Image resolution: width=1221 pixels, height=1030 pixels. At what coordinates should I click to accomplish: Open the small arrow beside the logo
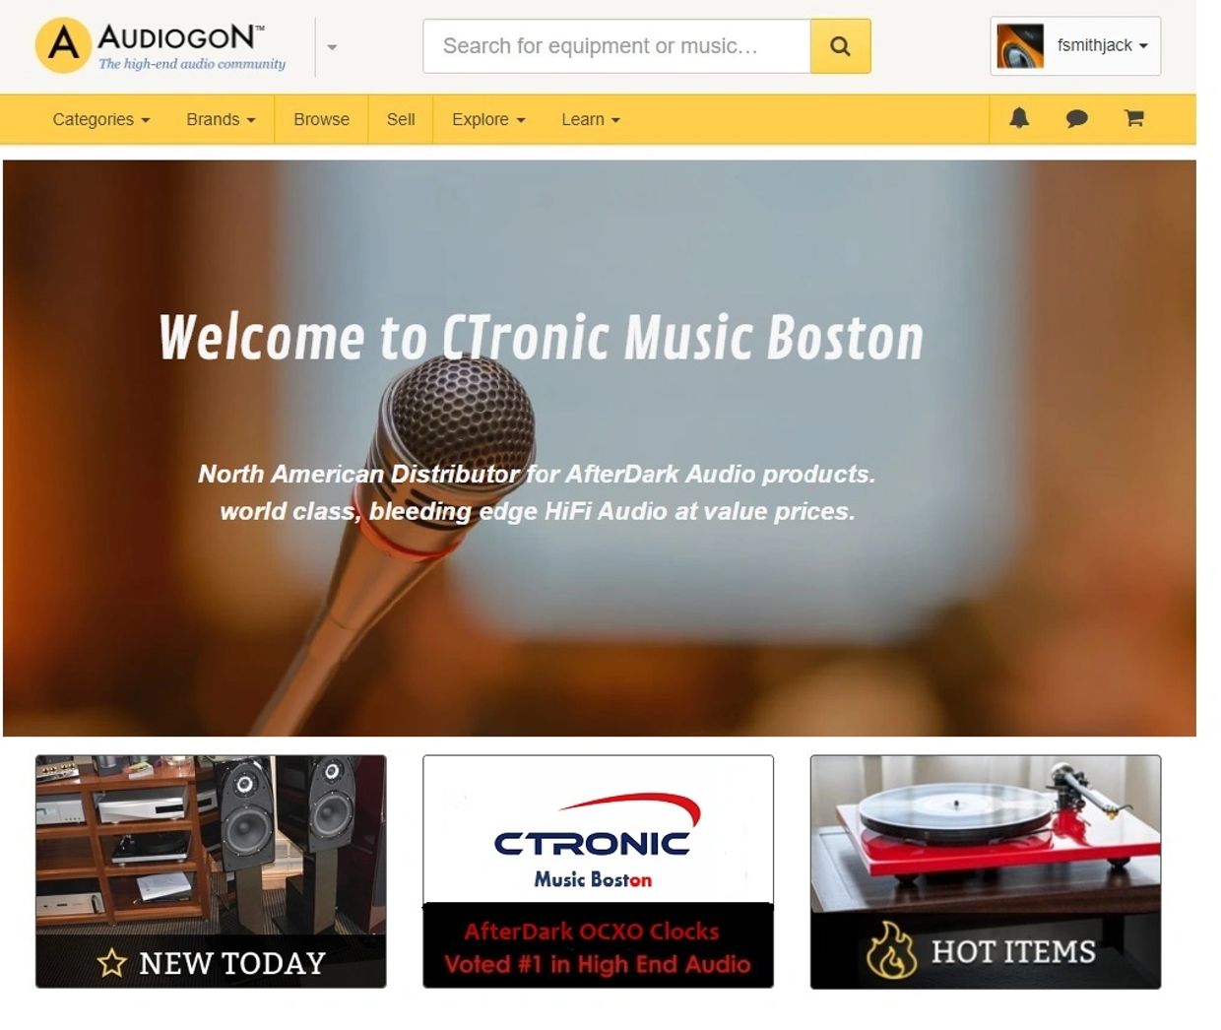point(332,47)
